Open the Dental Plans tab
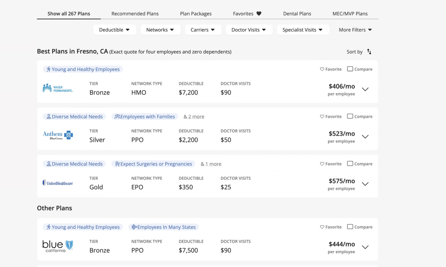This screenshot has height=267, width=446. (297, 14)
